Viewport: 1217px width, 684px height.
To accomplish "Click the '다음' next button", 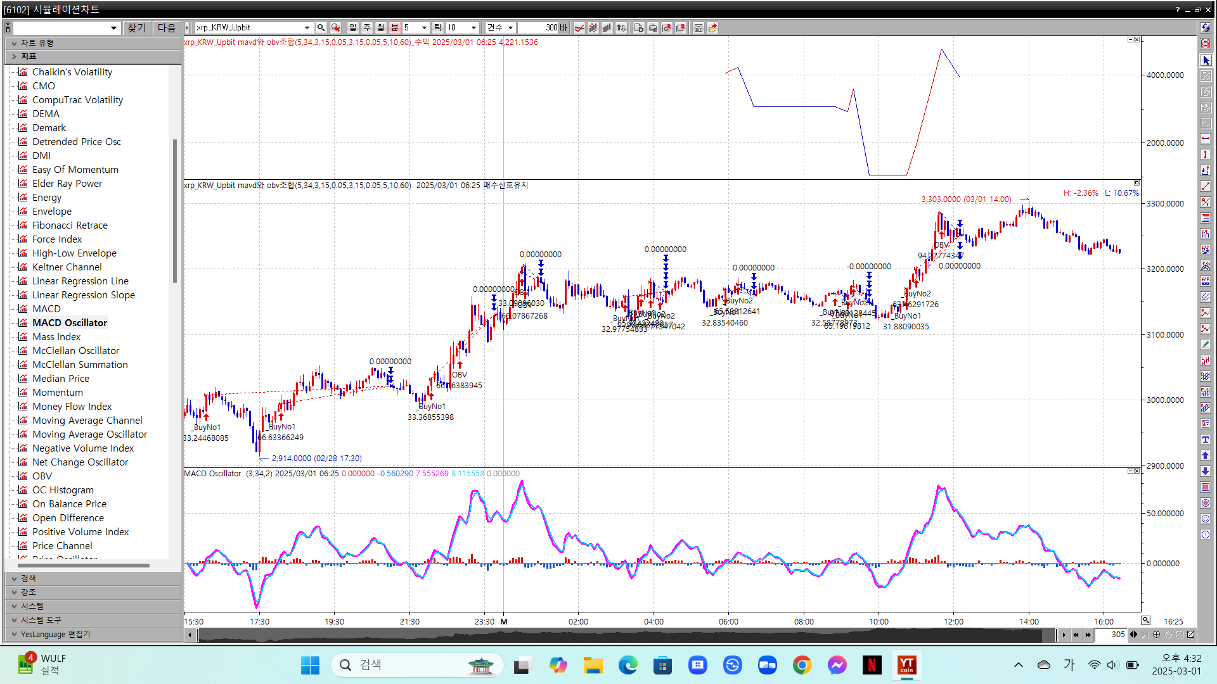I will (x=167, y=28).
